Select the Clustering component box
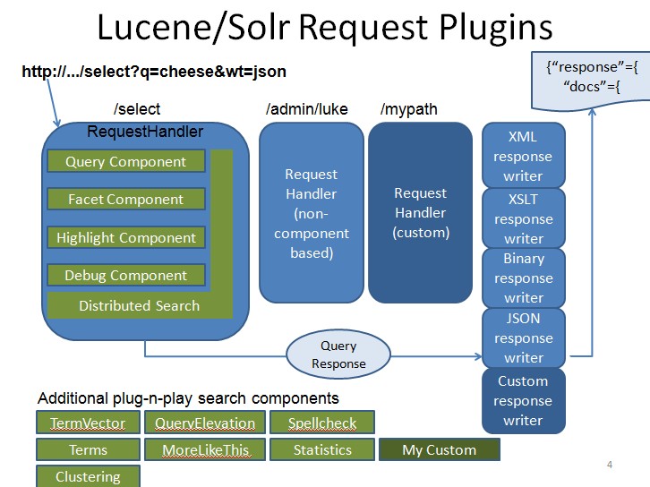The height and width of the screenshot is (487, 650). [88, 476]
